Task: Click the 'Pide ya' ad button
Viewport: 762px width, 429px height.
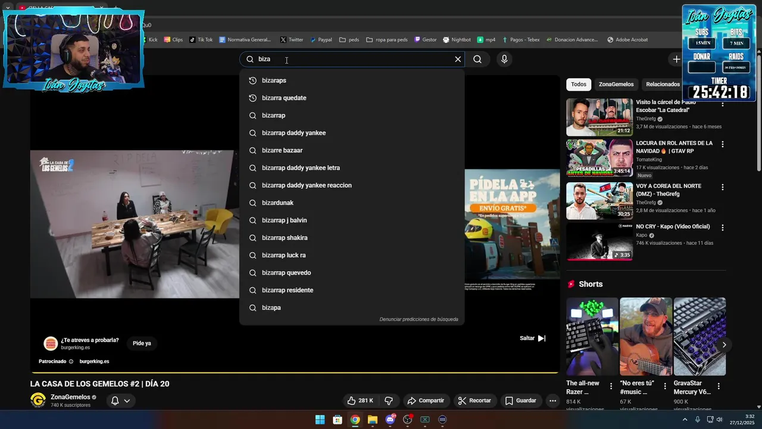Action: pyautogui.click(x=142, y=343)
